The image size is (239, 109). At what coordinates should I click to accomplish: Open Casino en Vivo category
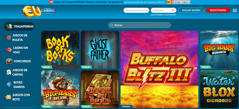(21, 50)
